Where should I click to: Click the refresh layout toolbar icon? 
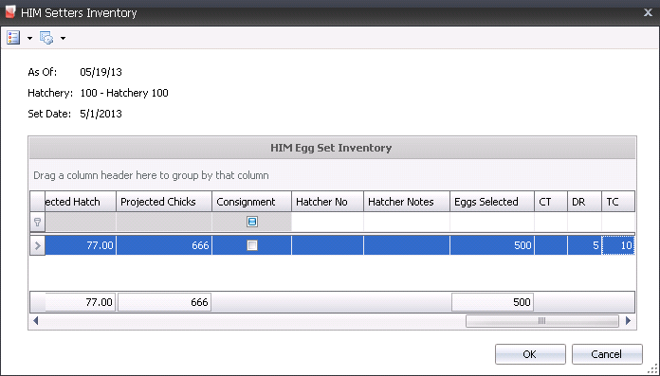(46, 38)
